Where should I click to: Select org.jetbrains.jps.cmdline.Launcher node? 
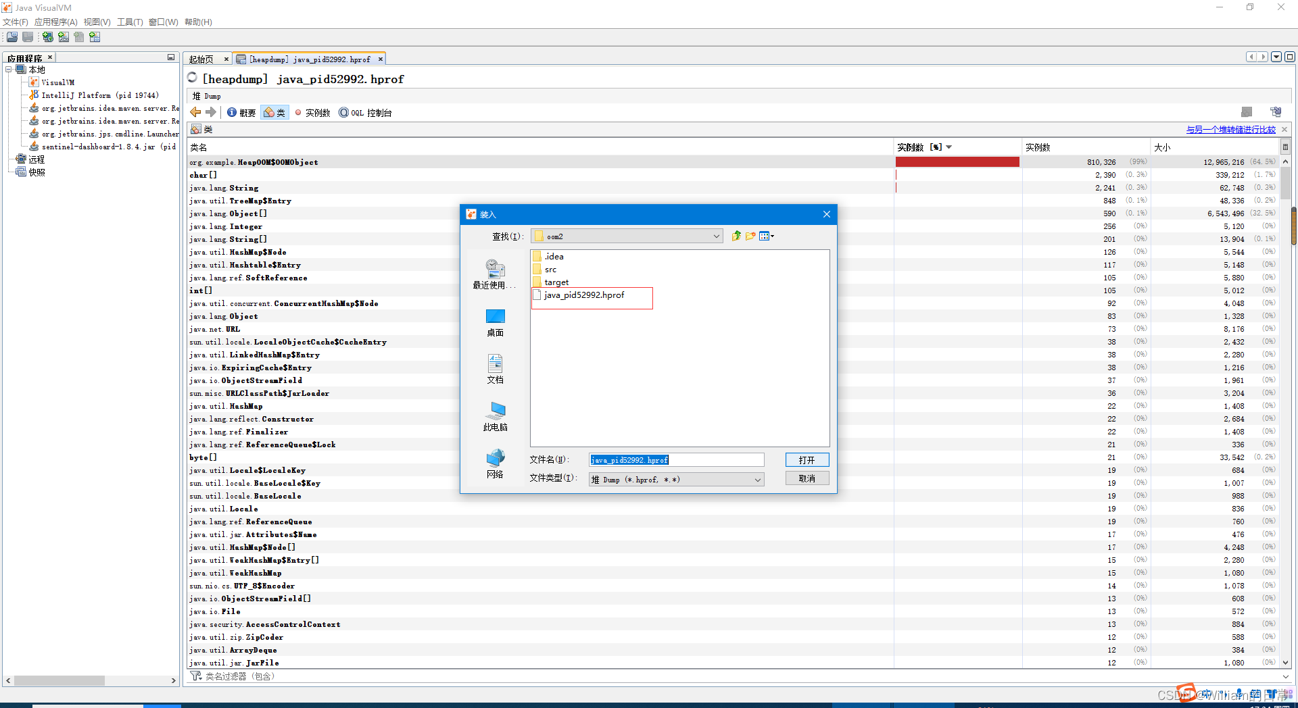(104, 134)
